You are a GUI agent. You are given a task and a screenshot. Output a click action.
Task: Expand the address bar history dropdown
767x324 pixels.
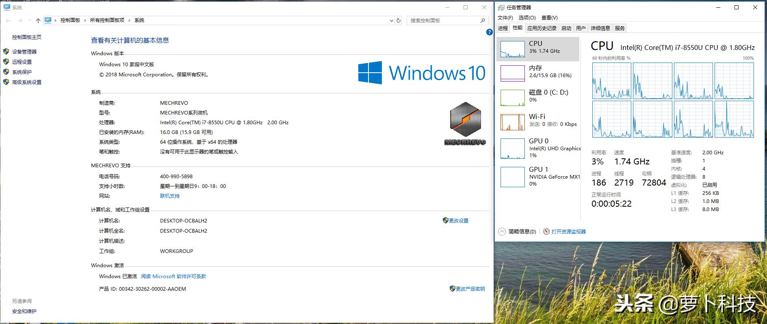point(391,20)
